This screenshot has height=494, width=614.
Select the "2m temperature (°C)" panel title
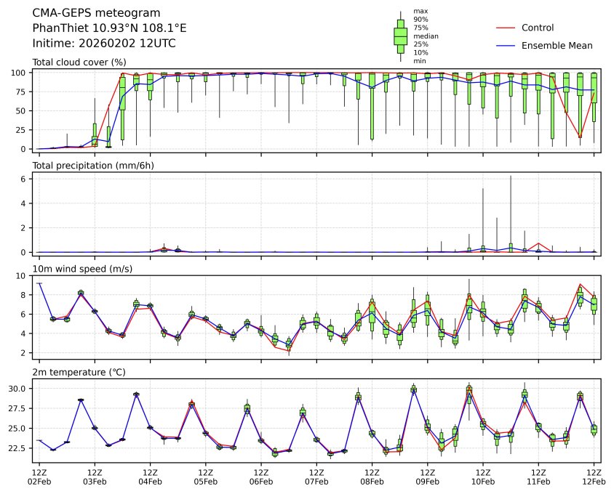[x=79, y=372]
